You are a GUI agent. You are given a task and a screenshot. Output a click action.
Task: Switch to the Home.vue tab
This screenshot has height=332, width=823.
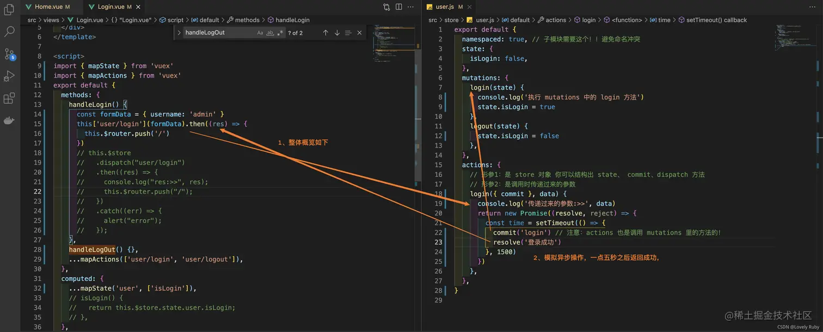(x=53, y=7)
